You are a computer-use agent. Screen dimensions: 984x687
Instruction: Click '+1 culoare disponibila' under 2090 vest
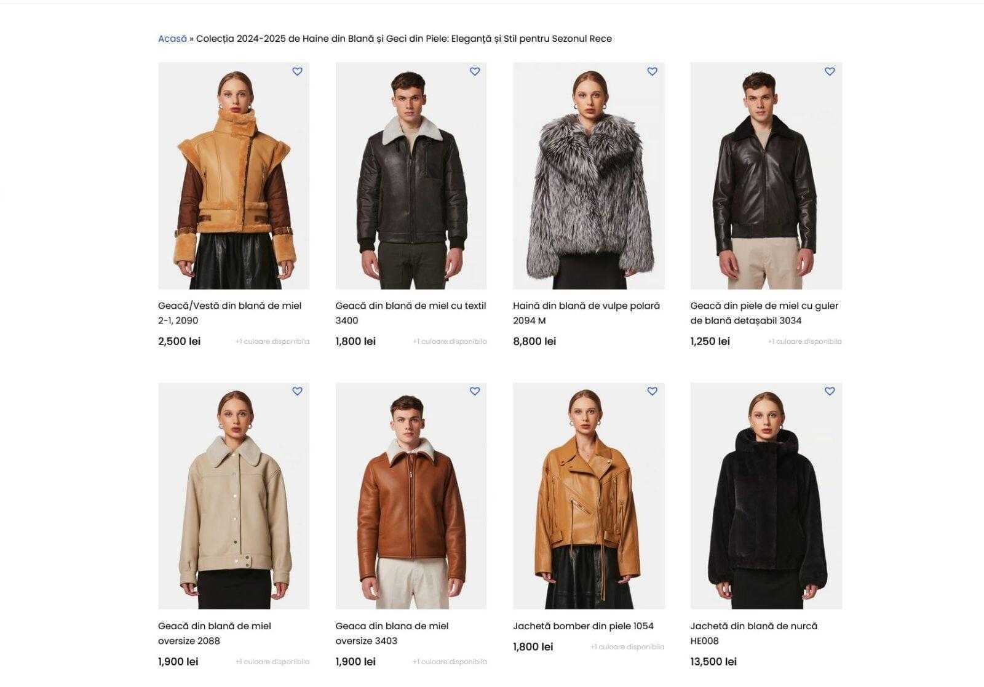272,341
